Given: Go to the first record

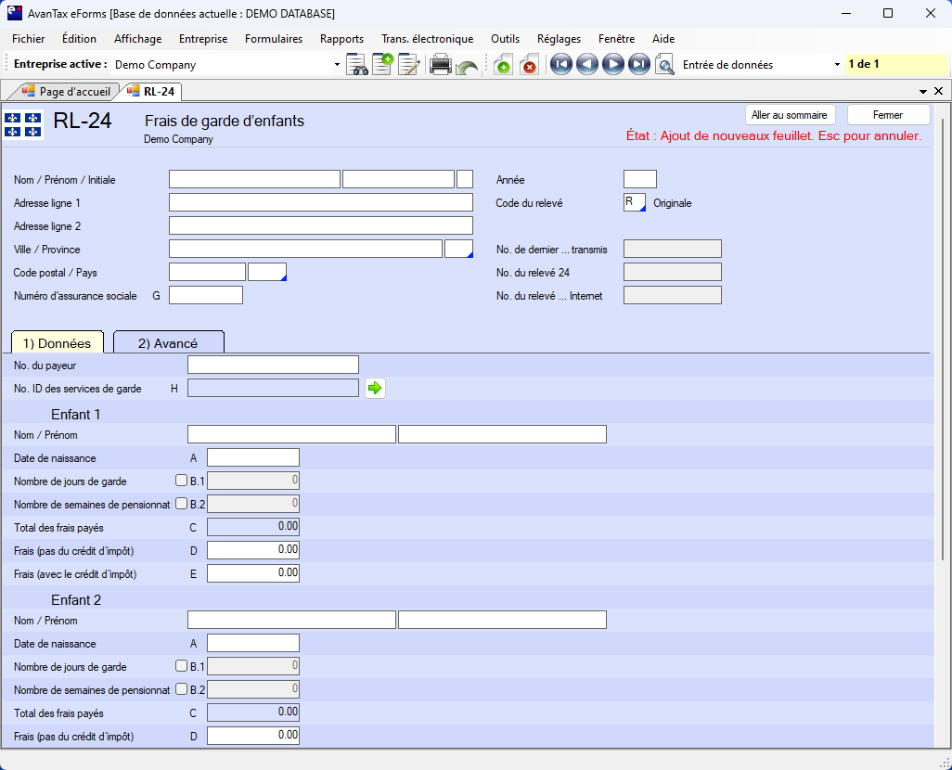Looking at the screenshot, I should (560, 65).
